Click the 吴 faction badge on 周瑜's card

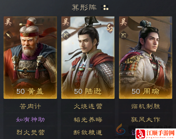click(x=123, y=22)
